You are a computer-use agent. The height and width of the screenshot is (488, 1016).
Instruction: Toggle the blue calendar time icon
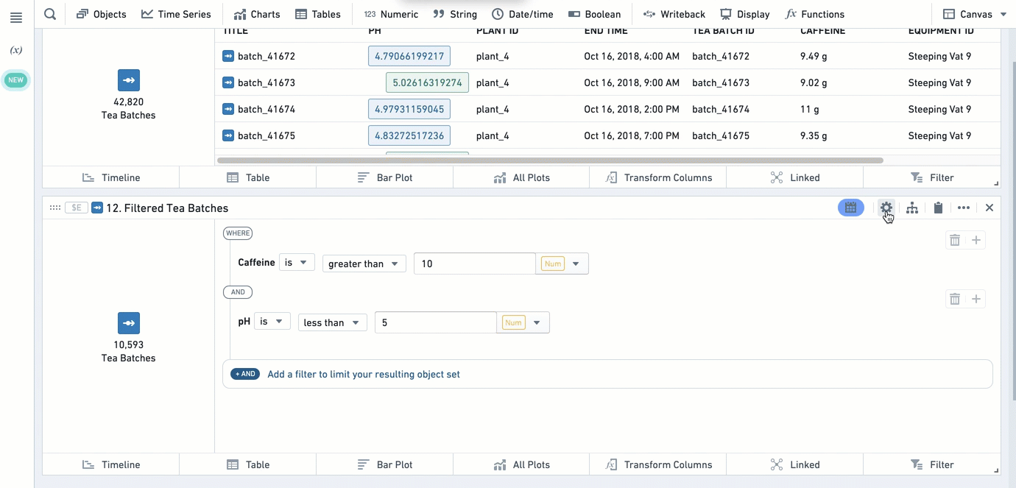click(850, 208)
